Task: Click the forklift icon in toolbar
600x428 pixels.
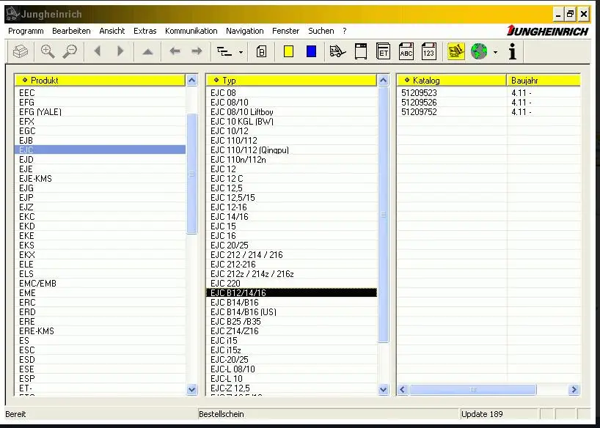Action: coord(337,51)
